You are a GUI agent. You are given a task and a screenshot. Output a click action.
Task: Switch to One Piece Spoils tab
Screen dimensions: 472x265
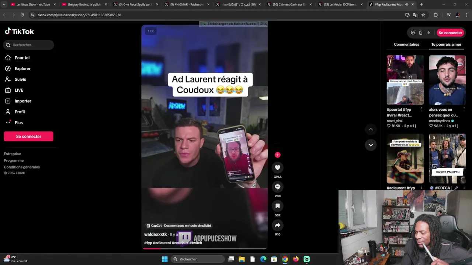click(135, 4)
